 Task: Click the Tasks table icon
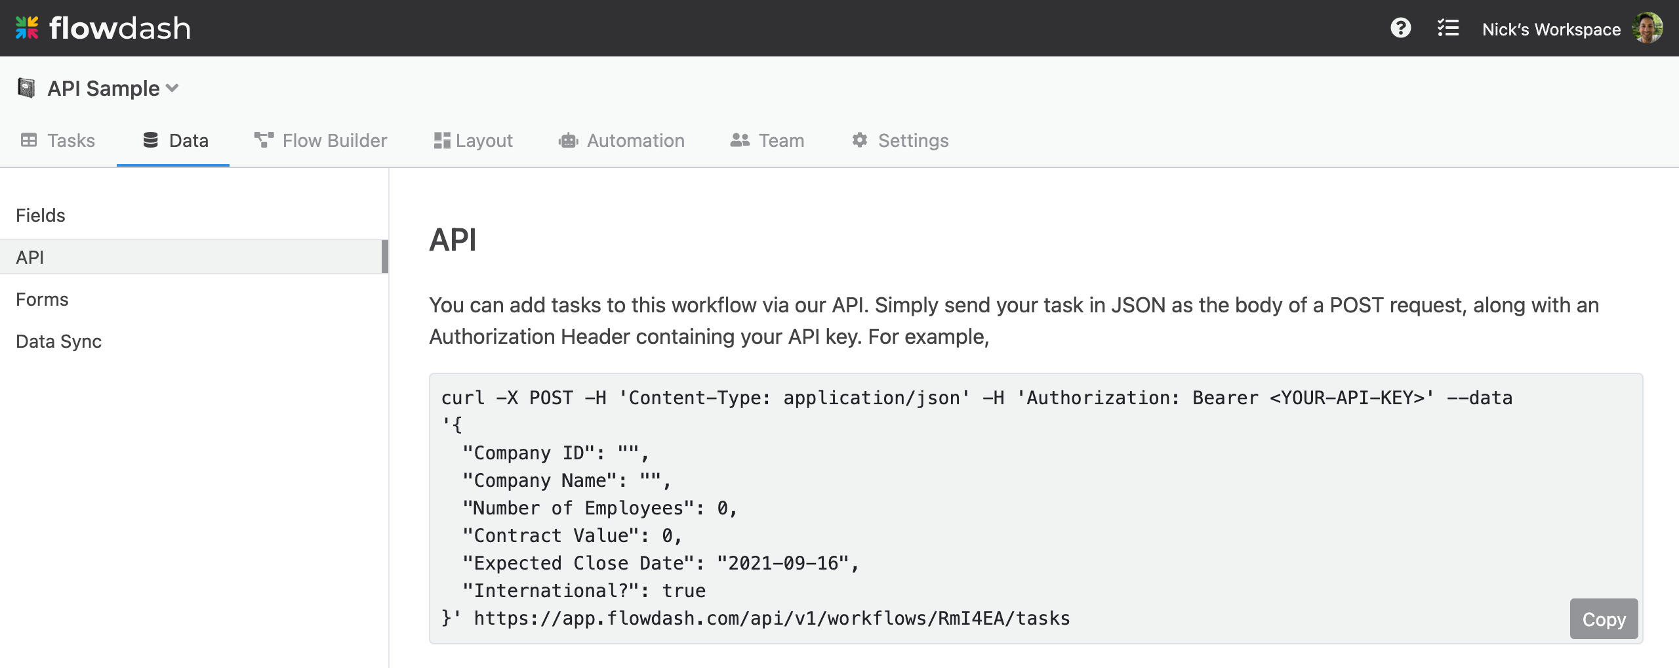click(29, 140)
